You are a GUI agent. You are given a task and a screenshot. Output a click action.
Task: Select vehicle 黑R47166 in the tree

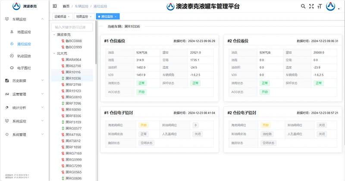tap(73, 135)
